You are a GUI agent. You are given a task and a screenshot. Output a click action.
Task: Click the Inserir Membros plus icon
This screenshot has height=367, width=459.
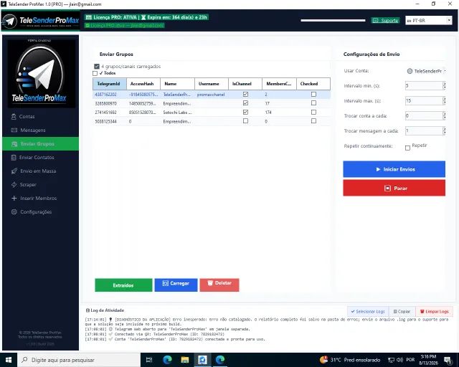(14, 198)
